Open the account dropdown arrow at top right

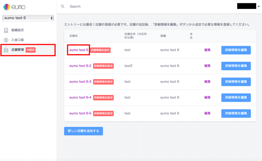point(259,7)
